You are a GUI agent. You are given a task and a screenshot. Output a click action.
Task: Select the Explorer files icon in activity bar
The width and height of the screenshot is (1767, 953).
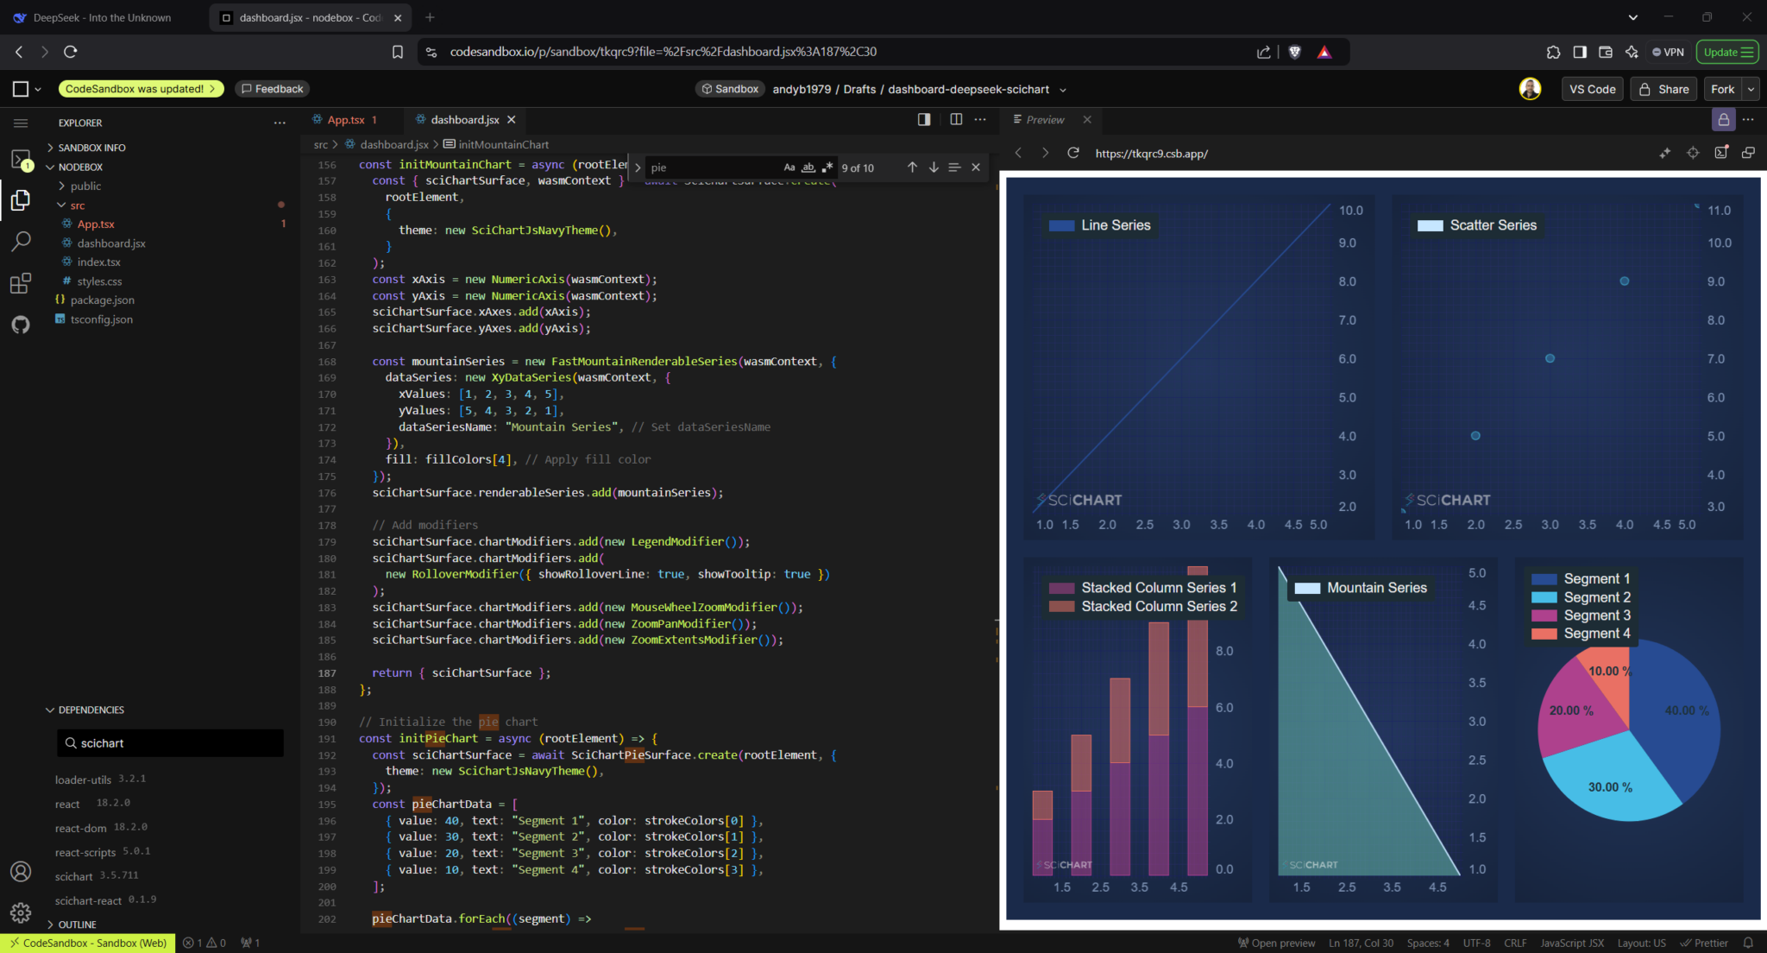[21, 200]
